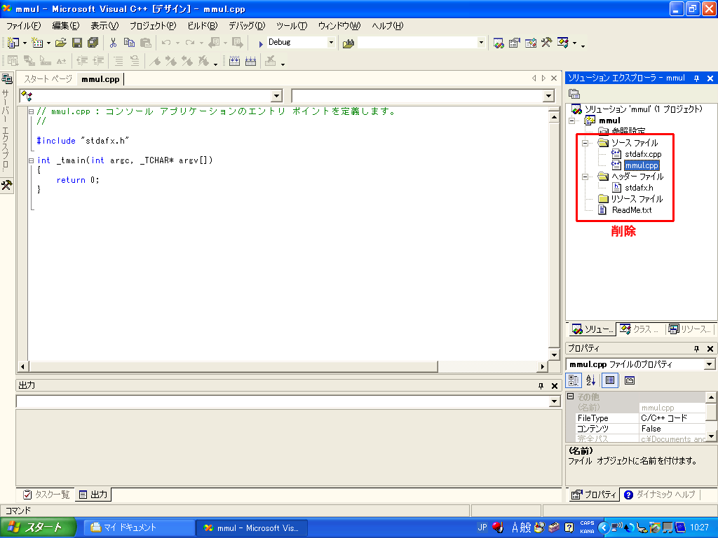Click the Open File folder icon

pos(60,43)
